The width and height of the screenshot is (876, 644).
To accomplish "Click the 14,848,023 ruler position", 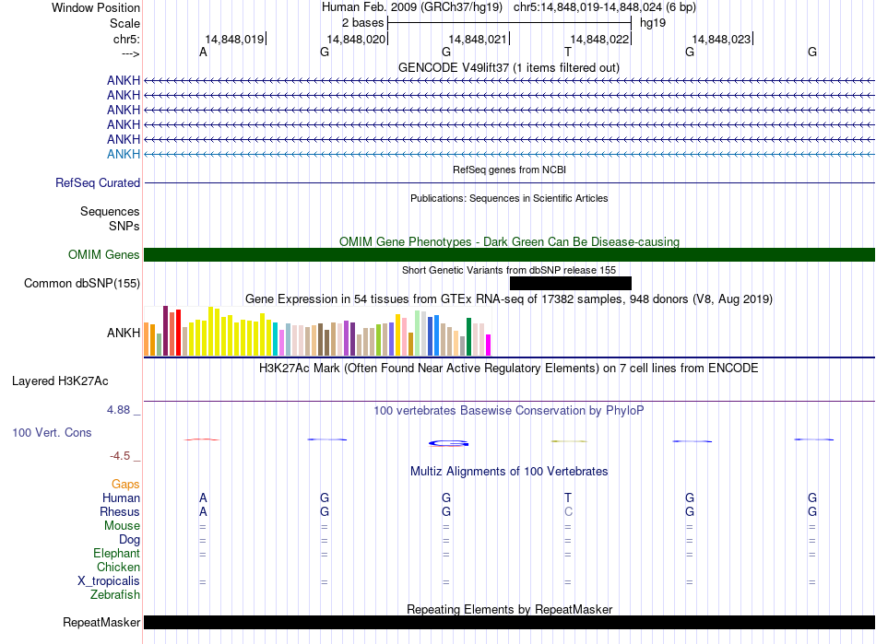I will (721, 39).
